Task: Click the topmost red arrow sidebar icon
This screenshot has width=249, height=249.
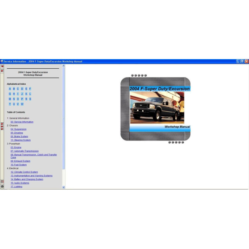Action: [x=2, y=66]
